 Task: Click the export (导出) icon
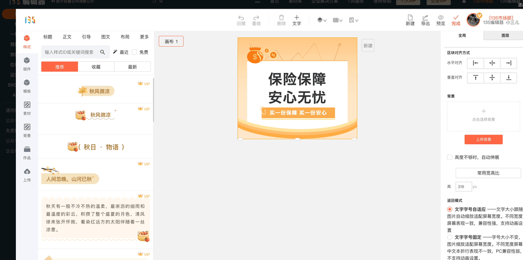425,18
